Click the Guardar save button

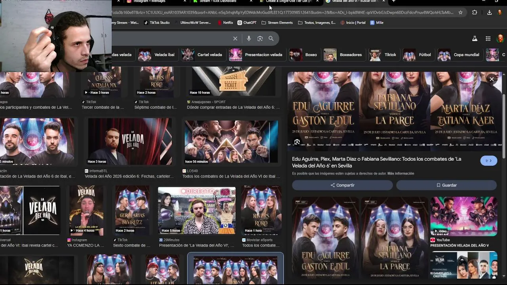446,185
